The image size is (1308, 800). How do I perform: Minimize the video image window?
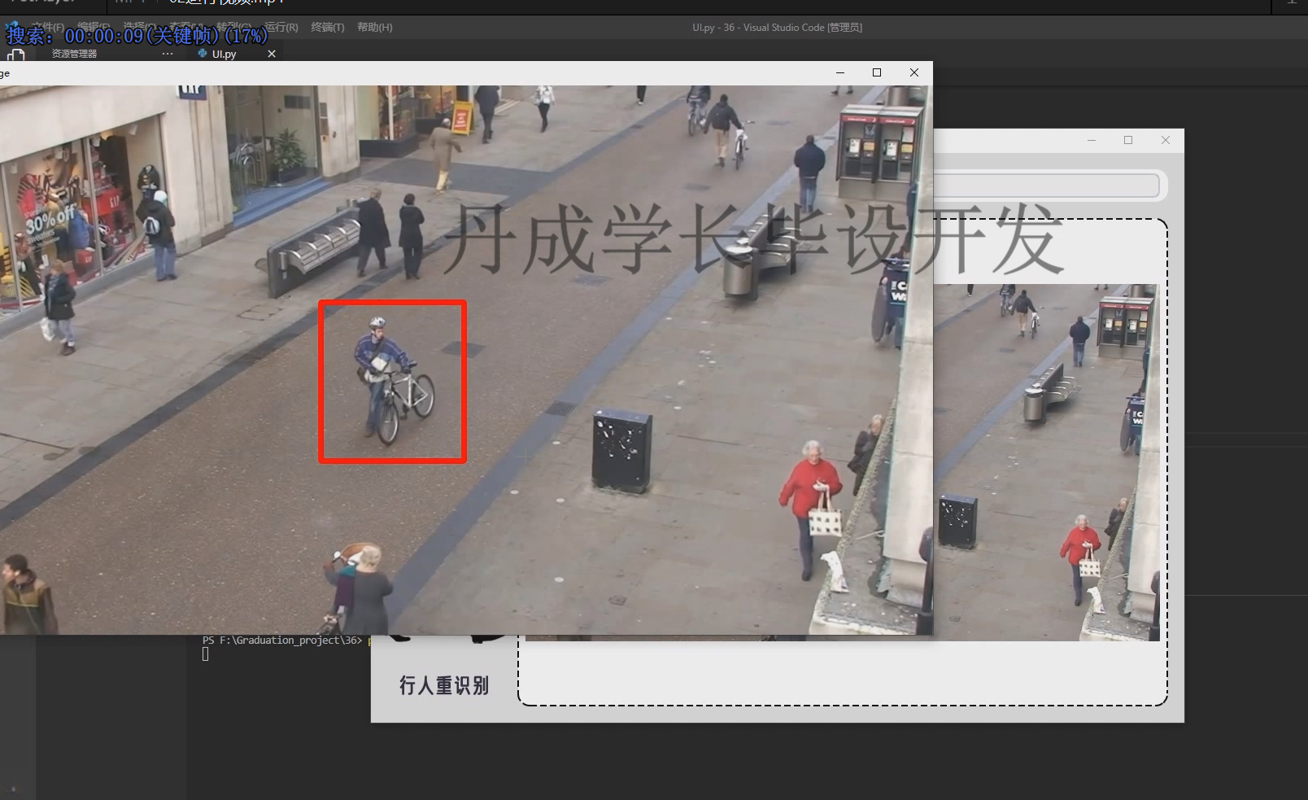click(840, 72)
